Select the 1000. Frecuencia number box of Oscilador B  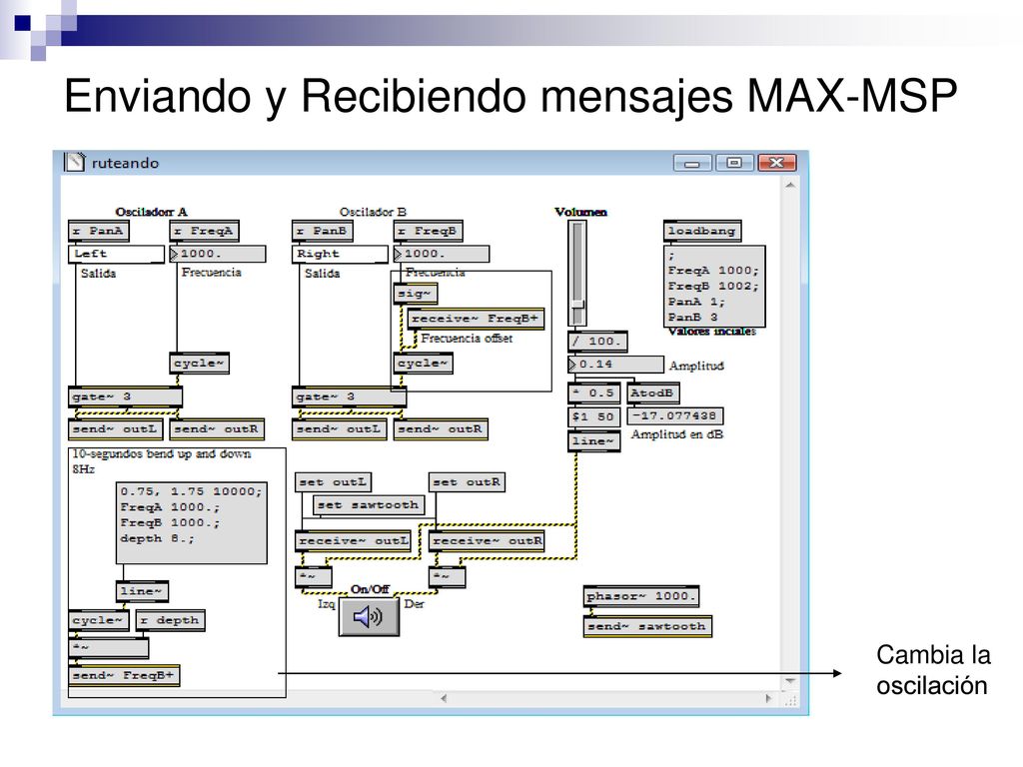pyautogui.click(x=442, y=254)
